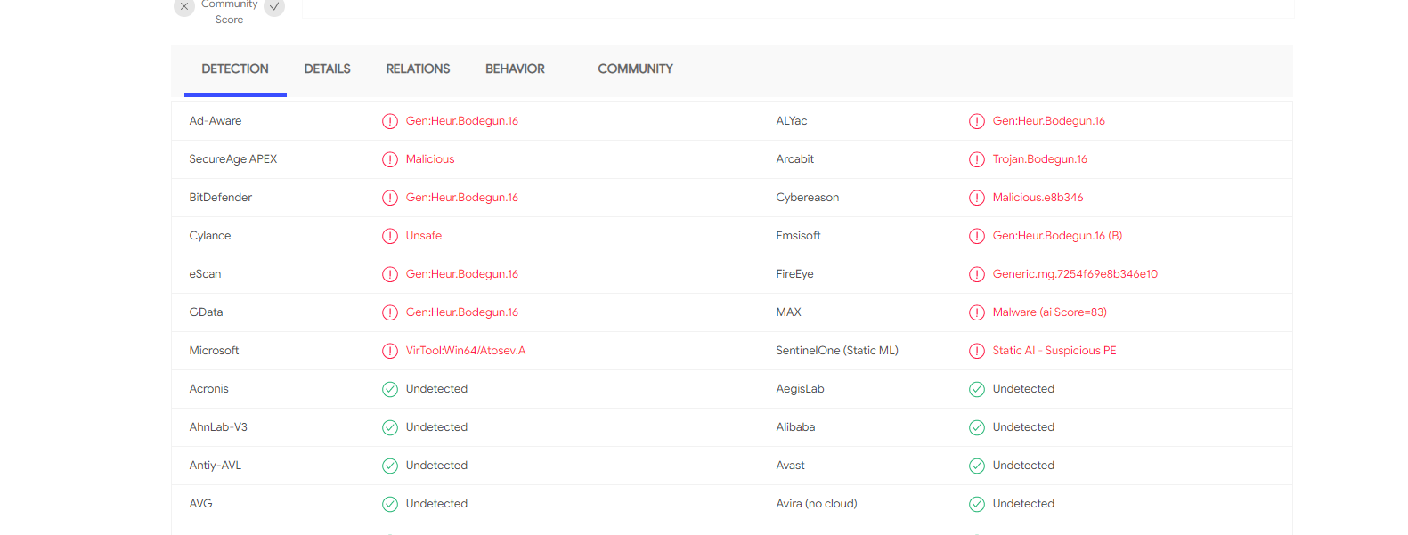Screen dimensions: 1408x535
Task: Click the green check icon in AegisLab row
Action: coord(977,389)
